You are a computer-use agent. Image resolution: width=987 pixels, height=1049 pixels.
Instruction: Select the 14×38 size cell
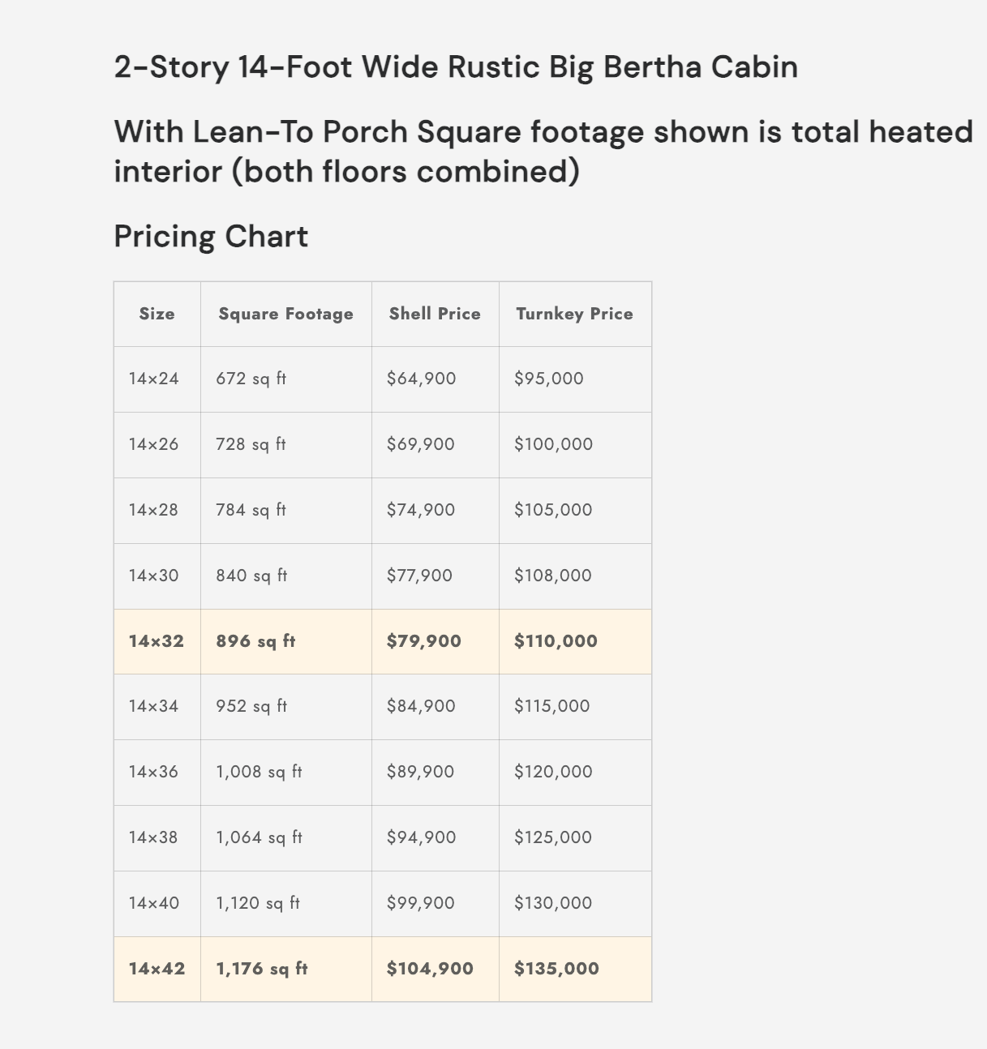click(153, 837)
